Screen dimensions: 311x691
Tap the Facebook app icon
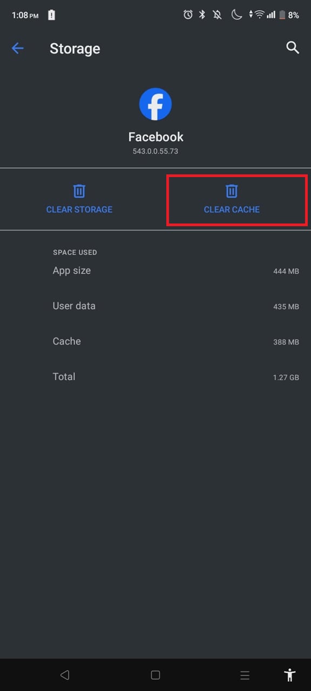[x=155, y=104]
